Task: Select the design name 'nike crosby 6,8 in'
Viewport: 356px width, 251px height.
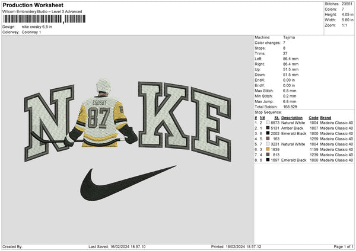Action: point(37,27)
